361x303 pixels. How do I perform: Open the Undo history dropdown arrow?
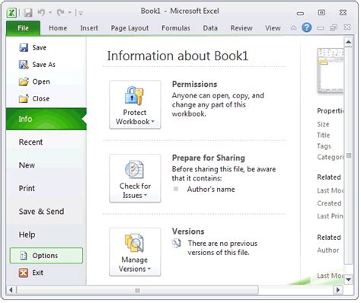pyautogui.click(x=50, y=12)
